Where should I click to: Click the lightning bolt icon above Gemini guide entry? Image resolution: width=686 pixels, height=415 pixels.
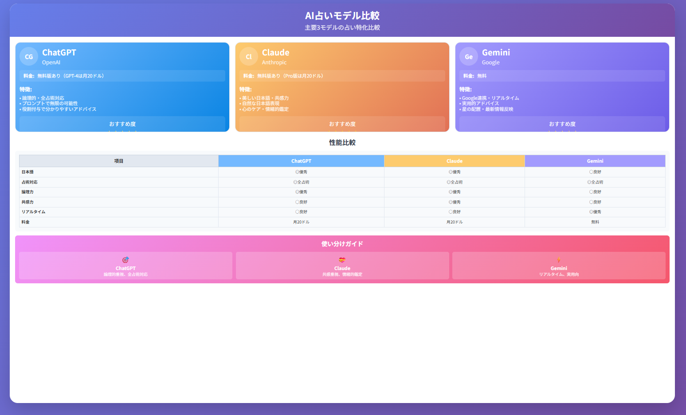coord(559,261)
